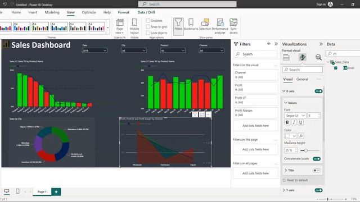Open conditional formatting fx for color
360x202 pixels.
(301, 136)
